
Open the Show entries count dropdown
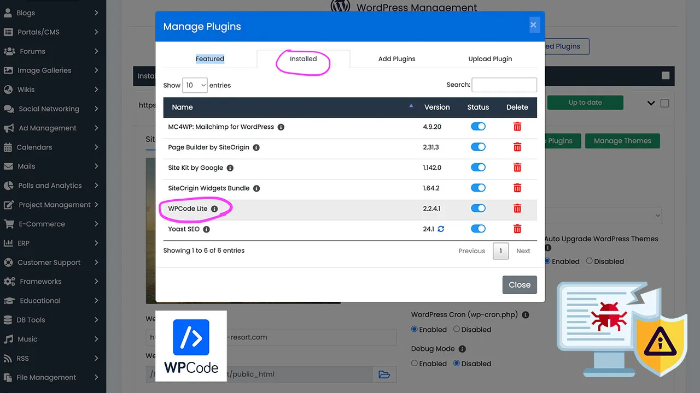click(x=195, y=85)
